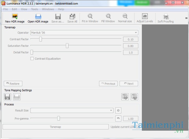Open the Tools menu
The image size is (189, 139).
coord(34,9)
